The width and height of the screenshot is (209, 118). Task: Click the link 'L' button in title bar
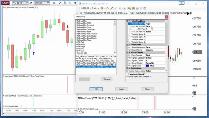tap(182, 3)
